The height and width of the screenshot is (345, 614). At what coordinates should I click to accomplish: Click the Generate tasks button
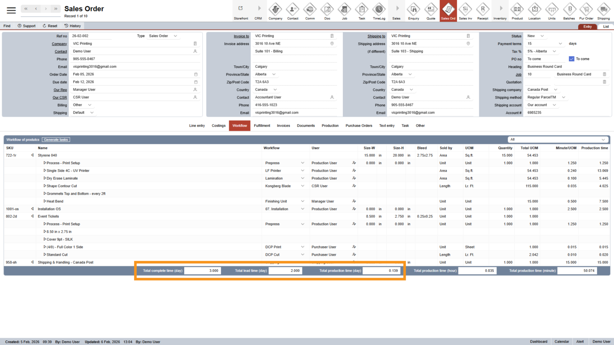click(x=56, y=140)
